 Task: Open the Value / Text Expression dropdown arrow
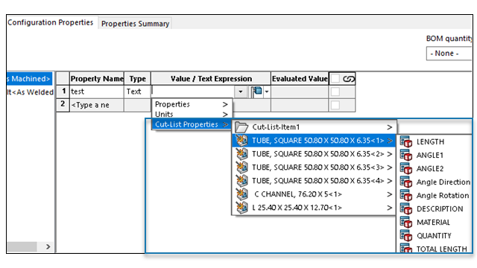click(240, 92)
